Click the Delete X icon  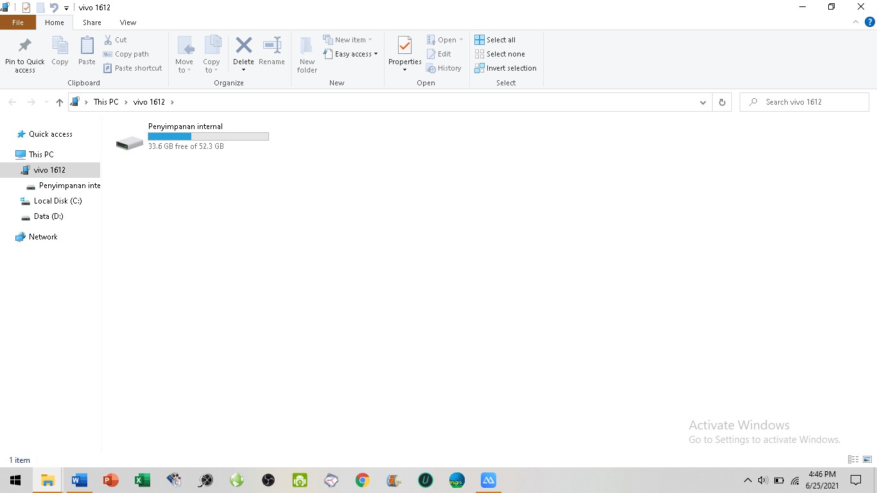coord(243,46)
